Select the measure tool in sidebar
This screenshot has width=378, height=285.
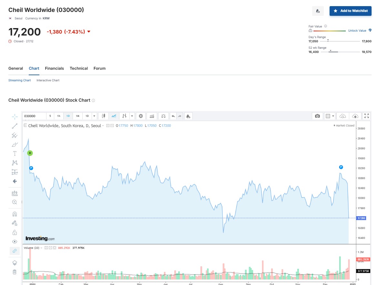(x=15, y=193)
